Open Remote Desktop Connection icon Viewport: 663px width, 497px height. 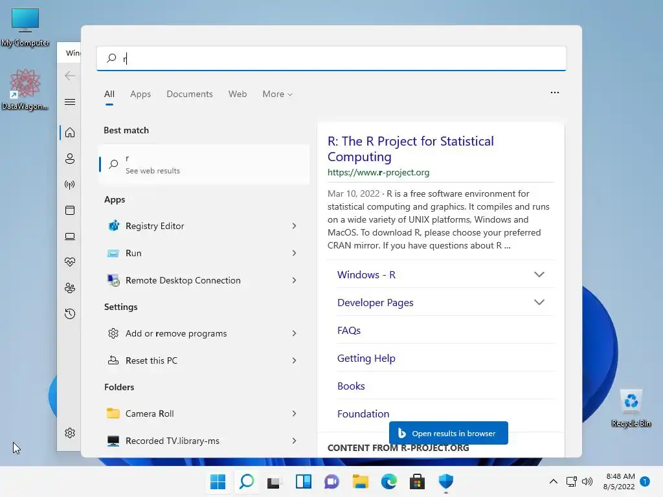point(113,280)
